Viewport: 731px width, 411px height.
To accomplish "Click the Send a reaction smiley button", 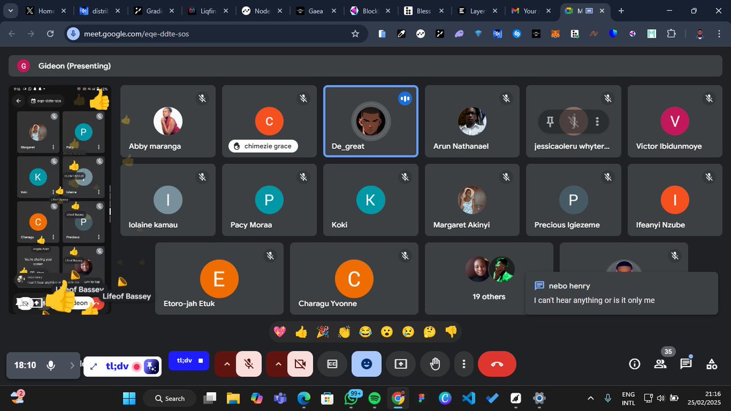I will pyautogui.click(x=367, y=364).
